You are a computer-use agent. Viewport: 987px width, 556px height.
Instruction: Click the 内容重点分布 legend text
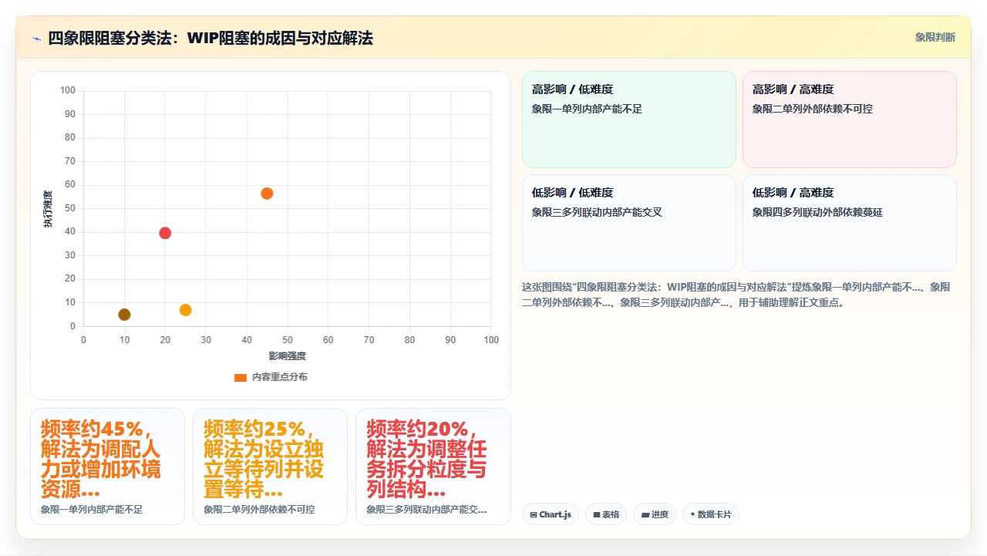[x=279, y=377]
